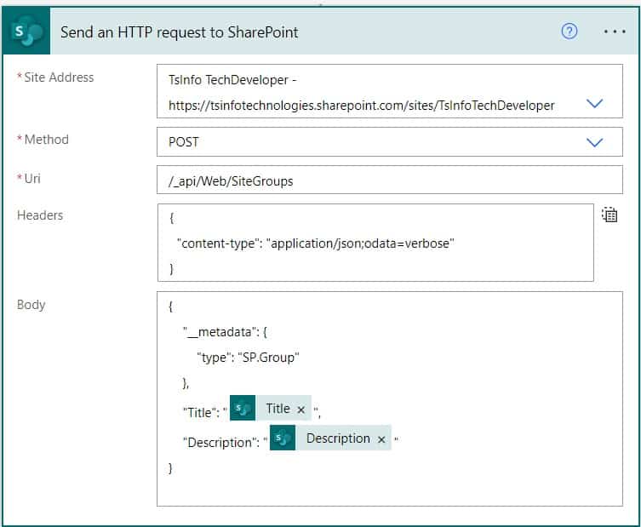Click the content-type header line text
Image resolution: width=641 pixels, height=527 pixels.
click(315, 243)
